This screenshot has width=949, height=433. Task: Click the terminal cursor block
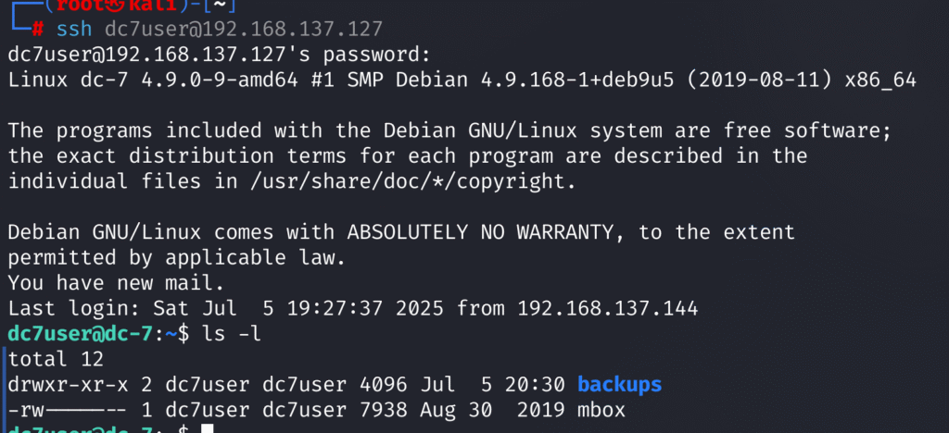click(x=208, y=428)
